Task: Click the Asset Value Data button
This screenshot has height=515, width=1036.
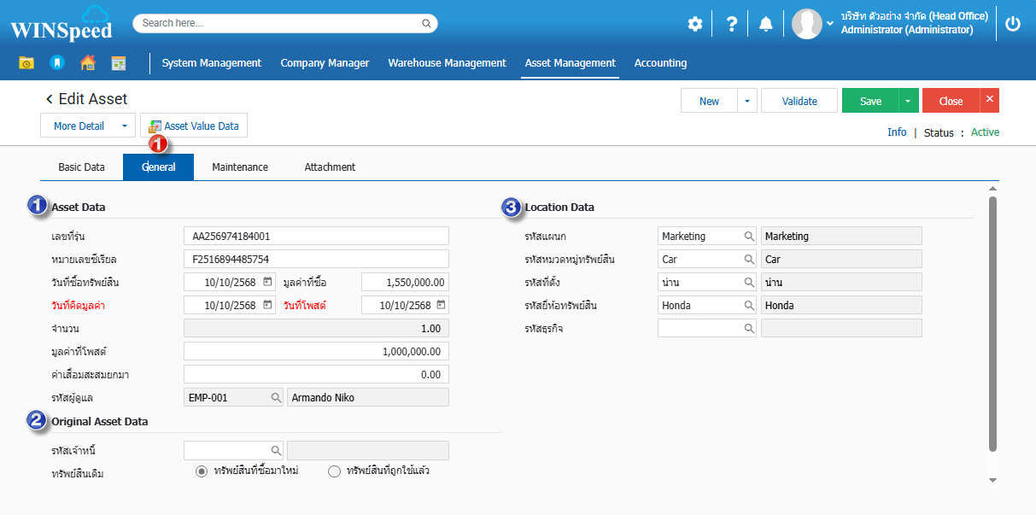Action: pyautogui.click(x=194, y=126)
